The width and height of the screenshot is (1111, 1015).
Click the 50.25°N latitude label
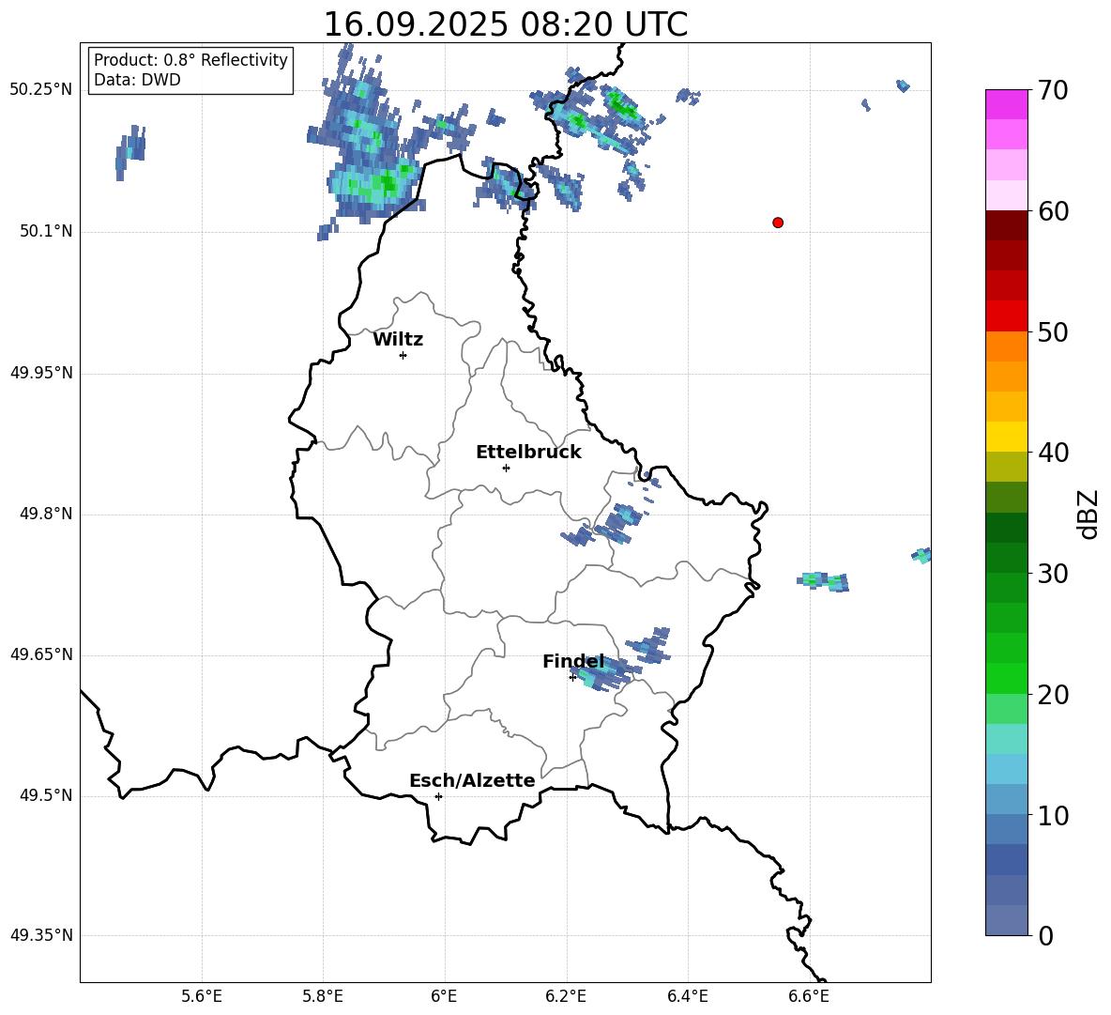[41, 90]
